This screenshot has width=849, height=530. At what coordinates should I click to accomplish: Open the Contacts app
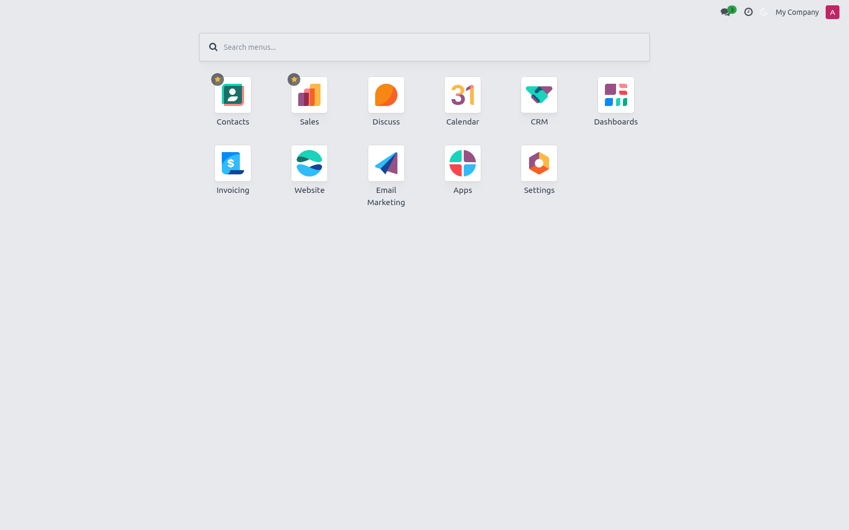pos(233,95)
